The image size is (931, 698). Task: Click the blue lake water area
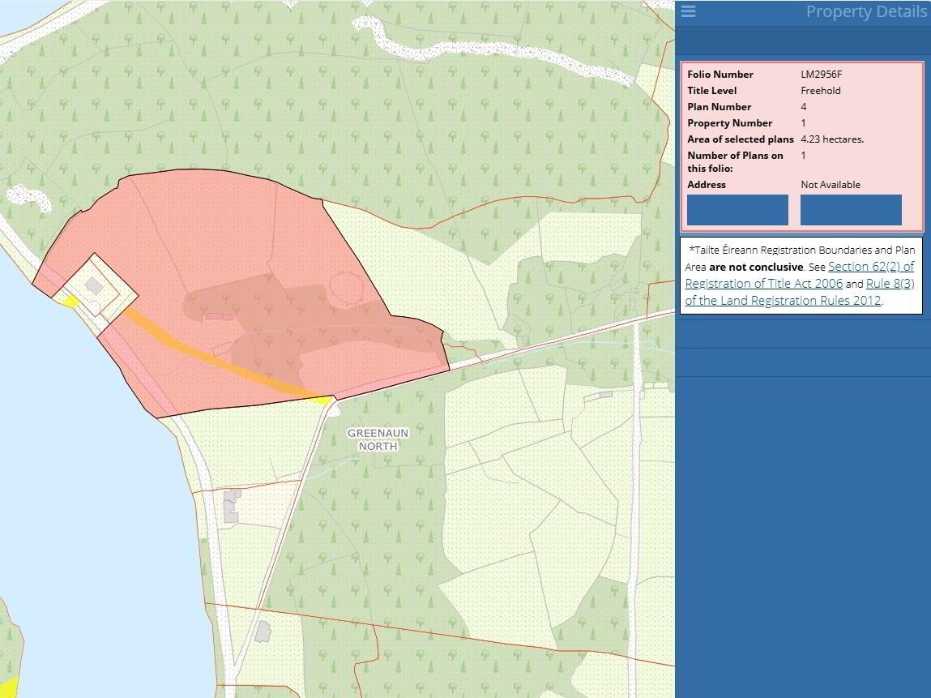pyautogui.click(x=81, y=486)
